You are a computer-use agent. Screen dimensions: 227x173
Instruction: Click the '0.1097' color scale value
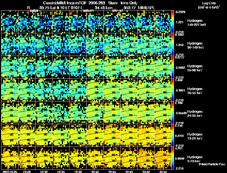[180, 35]
